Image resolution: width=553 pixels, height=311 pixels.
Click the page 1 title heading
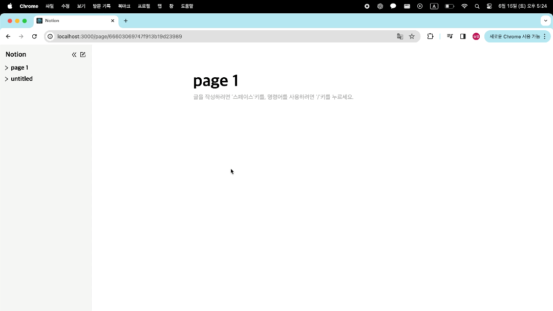(x=216, y=81)
